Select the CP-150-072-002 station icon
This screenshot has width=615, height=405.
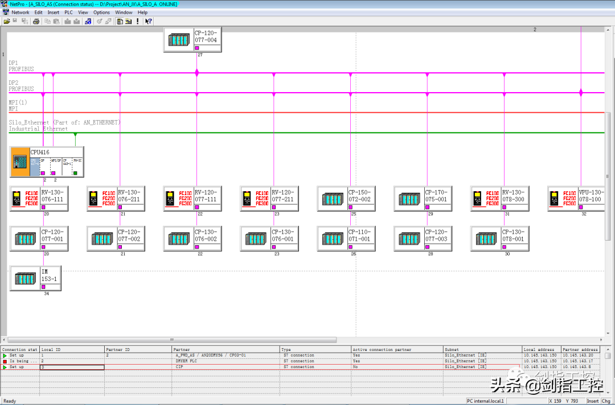pyautogui.click(x=332, y=199)
